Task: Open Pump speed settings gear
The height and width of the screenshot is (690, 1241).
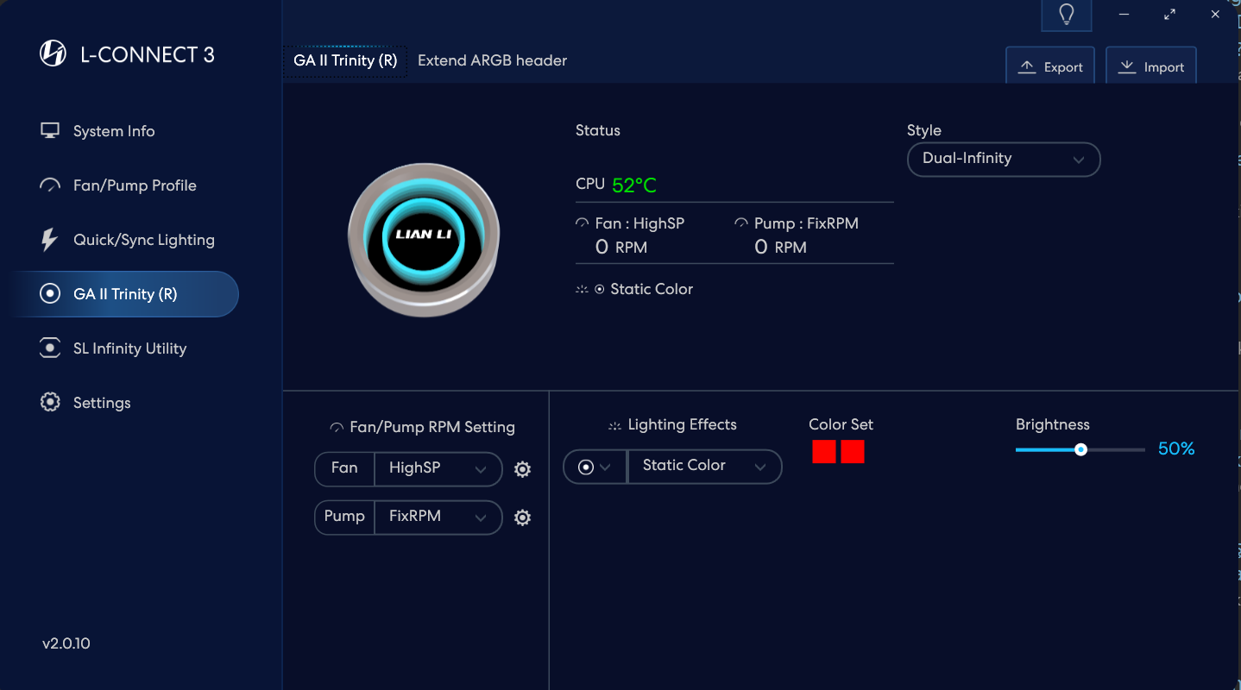Action: [522, 517]
